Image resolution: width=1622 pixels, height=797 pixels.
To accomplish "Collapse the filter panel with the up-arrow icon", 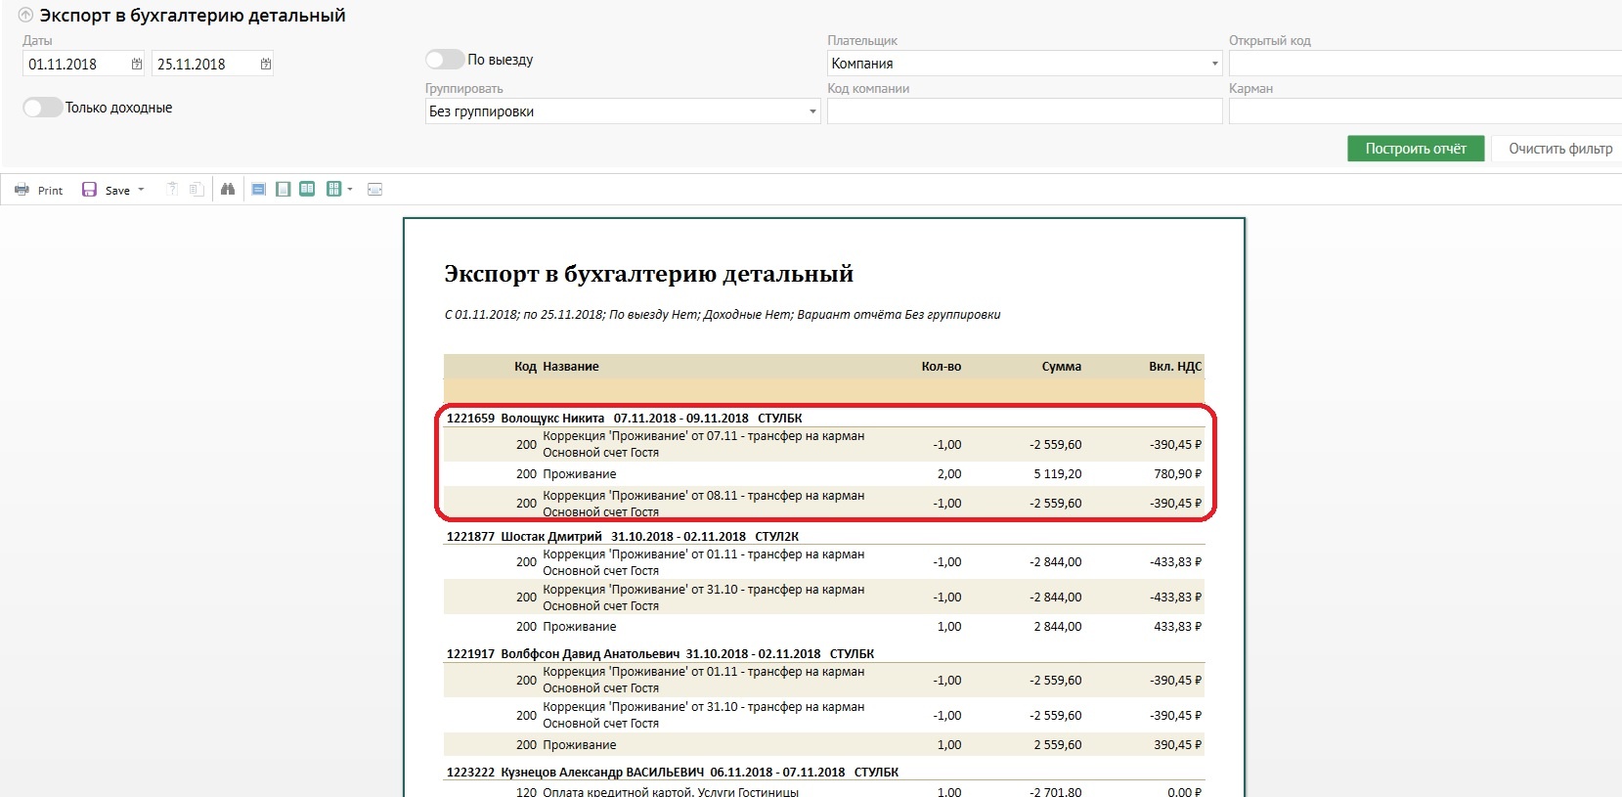I will click(26, 16).
